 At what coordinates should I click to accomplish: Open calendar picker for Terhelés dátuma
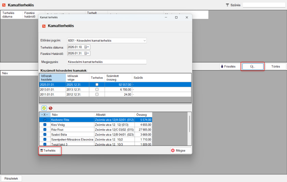85,47
